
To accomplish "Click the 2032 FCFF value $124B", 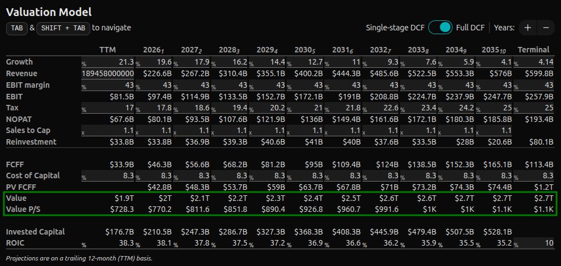I will [x=388, y=164].
